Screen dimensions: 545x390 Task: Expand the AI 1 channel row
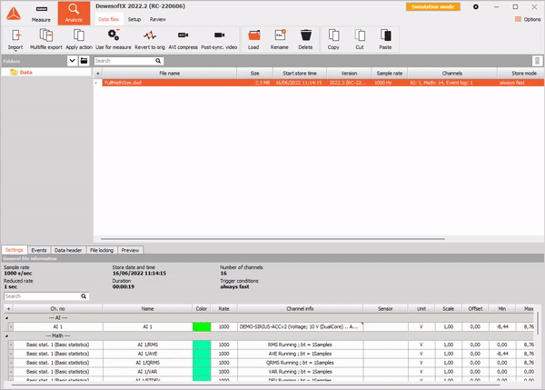(11, 327)
